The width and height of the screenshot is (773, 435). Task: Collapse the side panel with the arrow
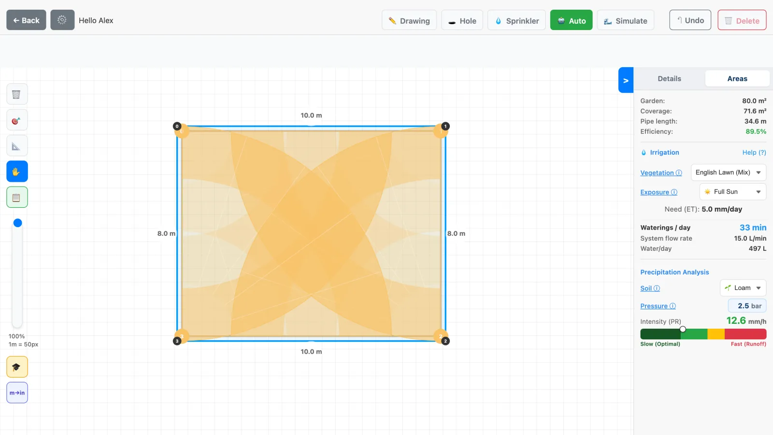[x=626, y=80]
